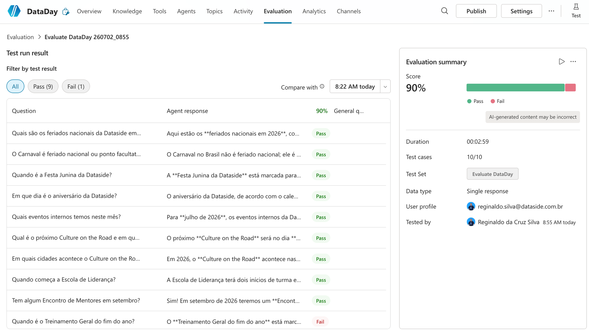The height and width of the screenshot is (333, 589).
Task: Click the 10/10 test cases value
Action: click(474, 157)
